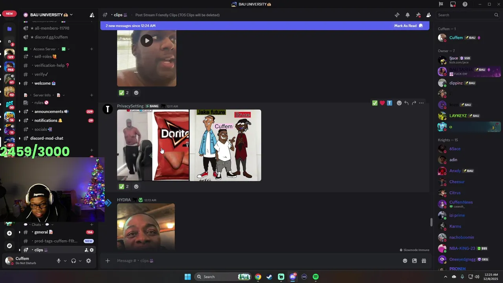This screenshot has height=283, width=503.
Task: Open User Settings gear icon
Action: [88, 261]
